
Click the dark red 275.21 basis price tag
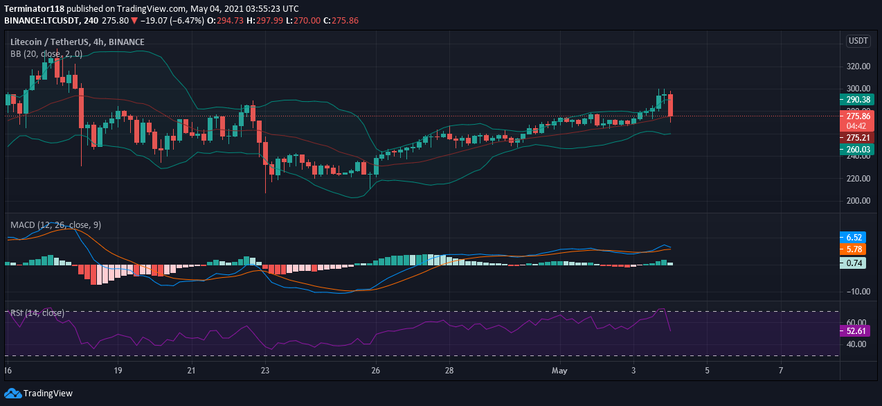point(858,138)
